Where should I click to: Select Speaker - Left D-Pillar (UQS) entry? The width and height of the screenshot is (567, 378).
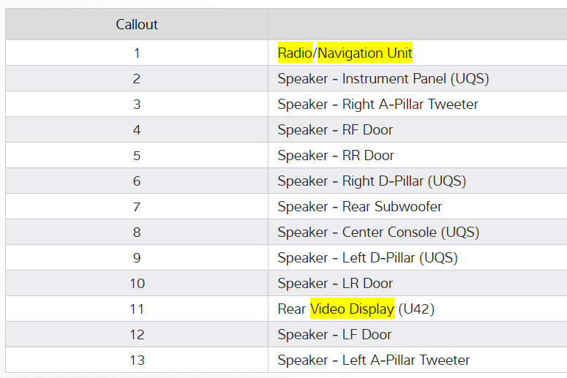(x=367, y=257)
